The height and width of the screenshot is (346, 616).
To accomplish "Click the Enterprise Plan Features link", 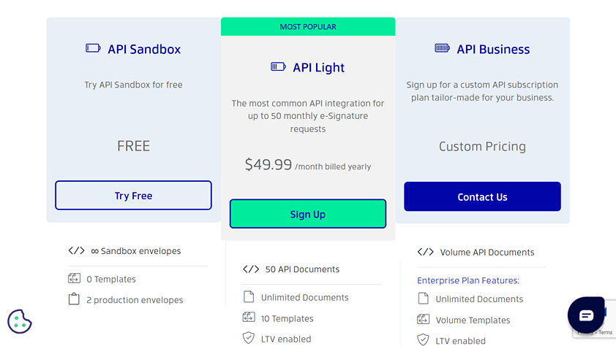I will [467, 280].
